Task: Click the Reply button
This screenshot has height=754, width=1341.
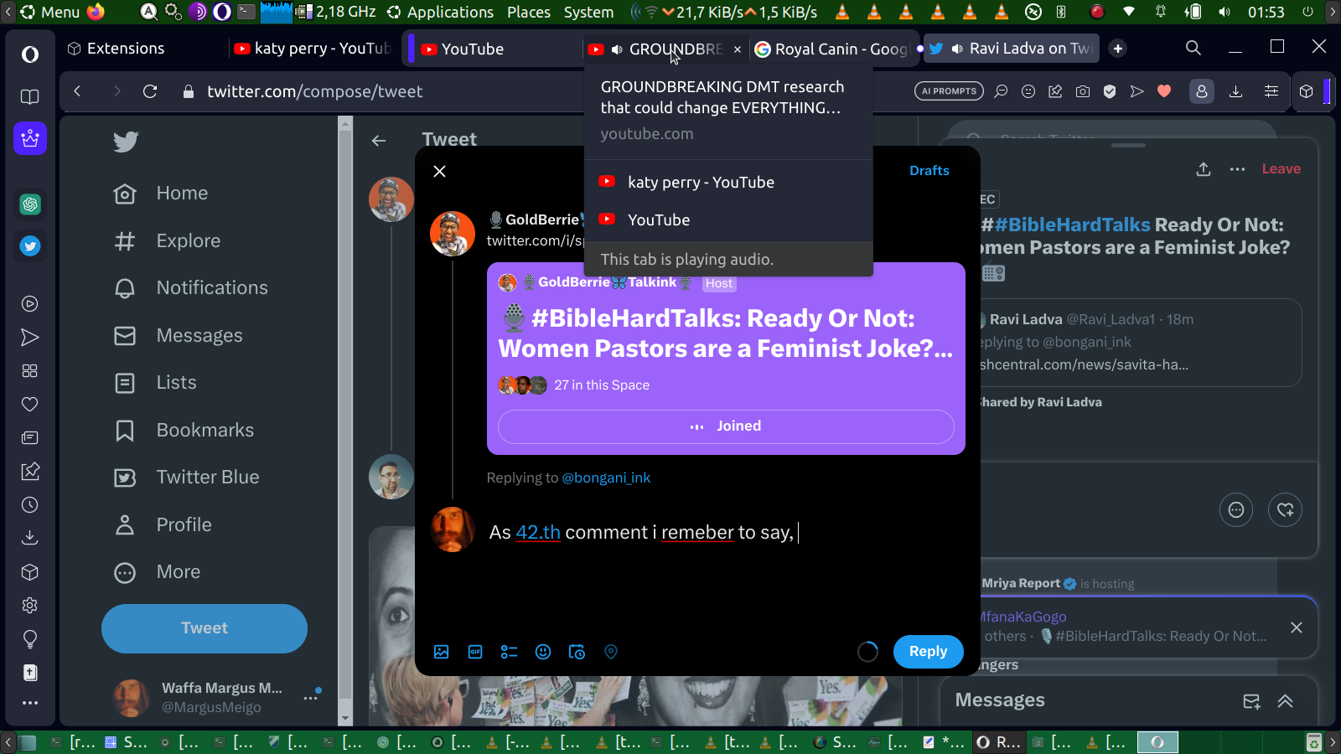Action: coord(928,652)
